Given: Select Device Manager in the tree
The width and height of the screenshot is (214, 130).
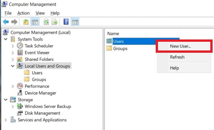Looking at the screenshot, I should coord(40,93).
